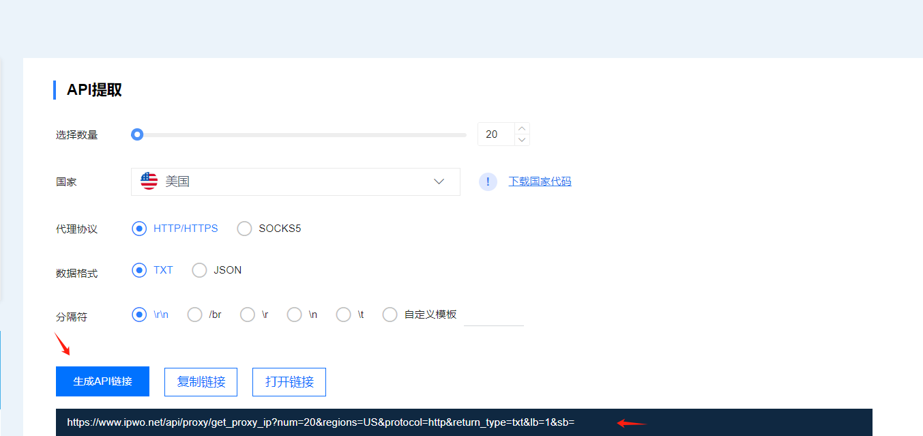Click the 分隔符 label

[72, 317]
